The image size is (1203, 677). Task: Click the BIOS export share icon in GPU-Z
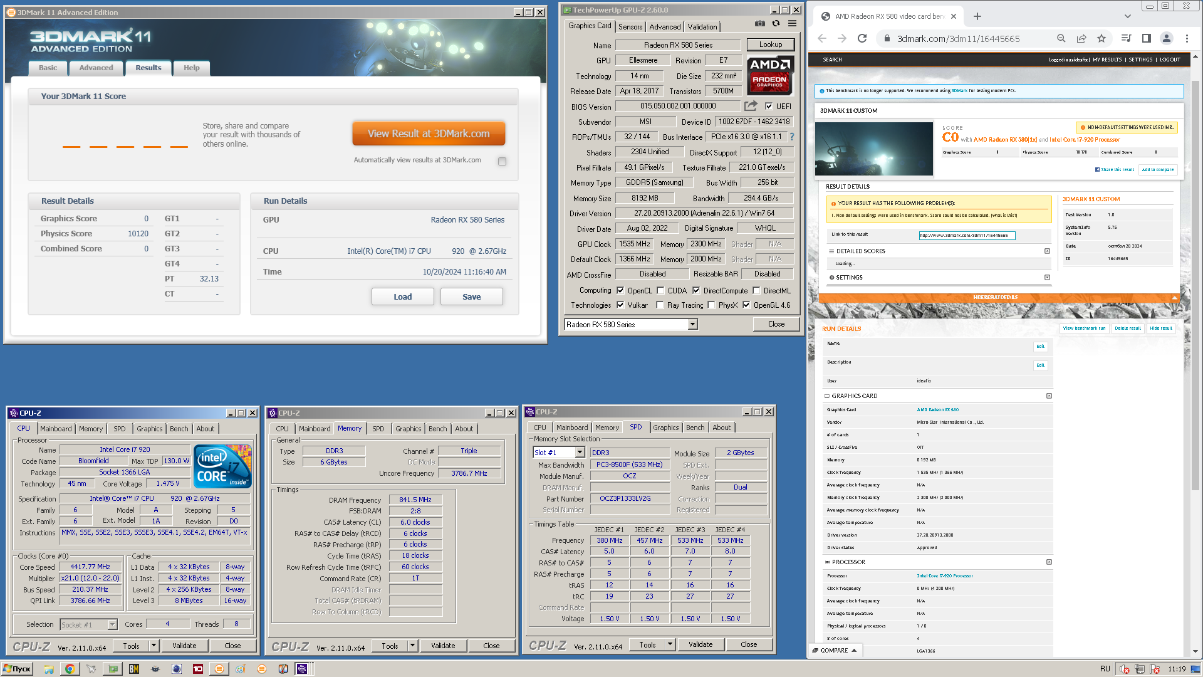751,106
